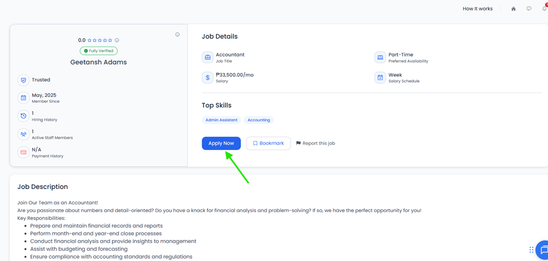This screenshot has width=548, height=261.
Task: Open the How It works menu item
Action: (x=477, y=9)
